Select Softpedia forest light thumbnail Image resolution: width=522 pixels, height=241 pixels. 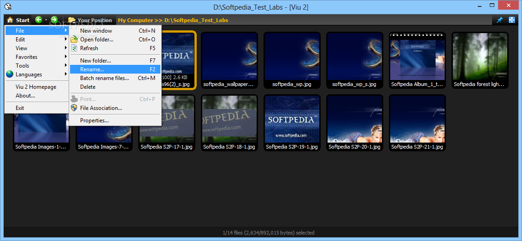tap(480, 61)
